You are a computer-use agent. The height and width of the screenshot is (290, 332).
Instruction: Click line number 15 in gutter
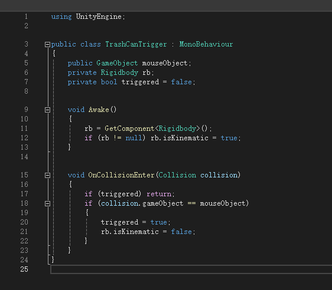click(x=24, y=175)
